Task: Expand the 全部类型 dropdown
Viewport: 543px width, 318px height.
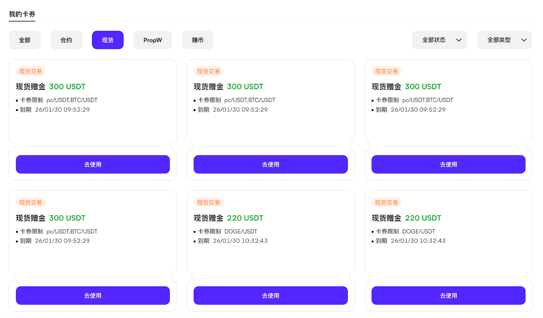Action: coord(505,40)
